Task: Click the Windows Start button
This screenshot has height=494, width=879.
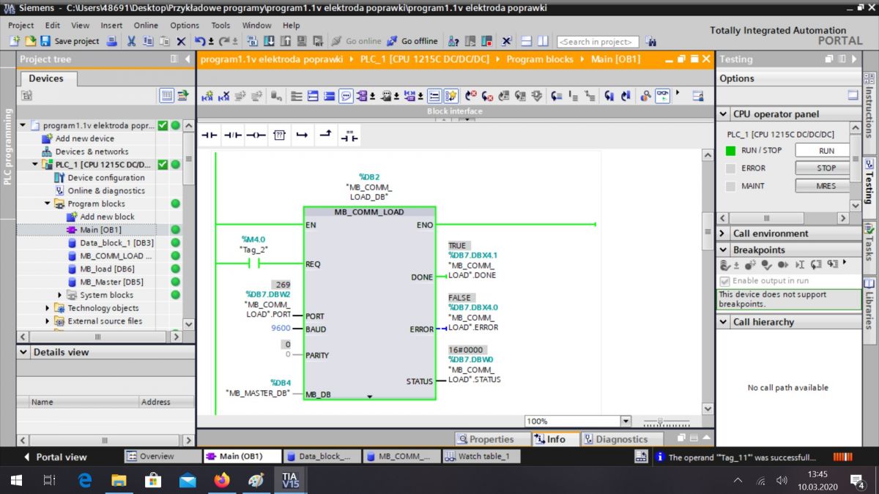Action: 15,480
